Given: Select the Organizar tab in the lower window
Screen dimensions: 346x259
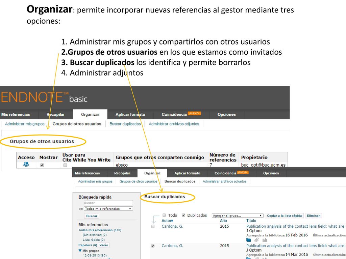Looking at the screenshot, I should 152,173.
